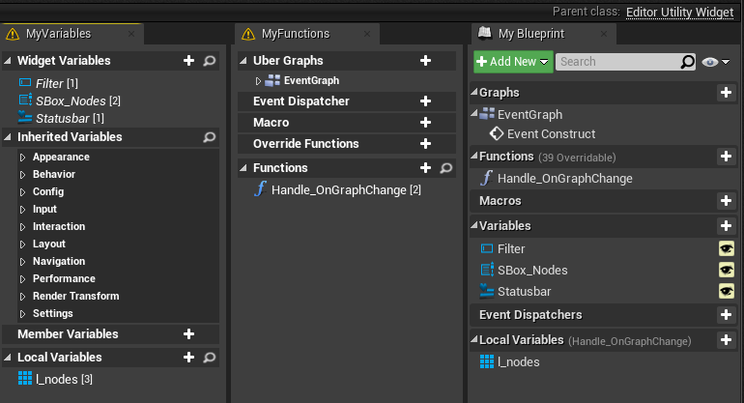Screen dimensions: 744x403
Task: Toggle visibility eye for SBox_Nodes variable
Action: [727, 270]
